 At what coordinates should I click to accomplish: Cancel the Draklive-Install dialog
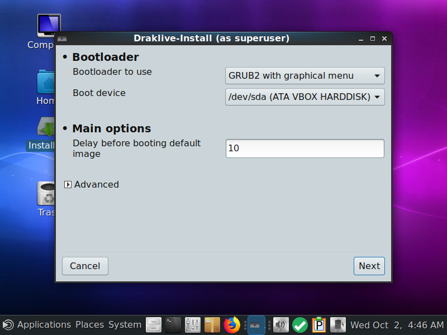click(x=85, y=266)
